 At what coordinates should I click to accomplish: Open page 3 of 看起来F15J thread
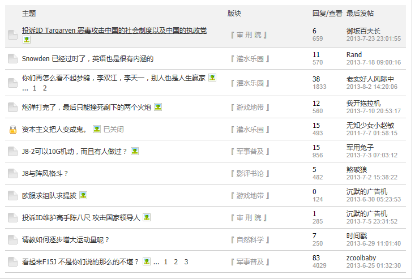pyautogui.click(x=186, y=262)
